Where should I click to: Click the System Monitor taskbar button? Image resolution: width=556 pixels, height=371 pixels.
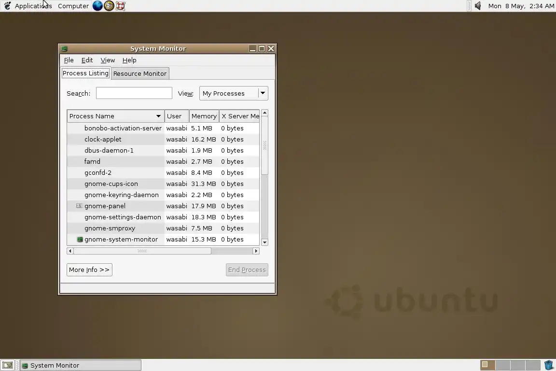tap(81, 365)
